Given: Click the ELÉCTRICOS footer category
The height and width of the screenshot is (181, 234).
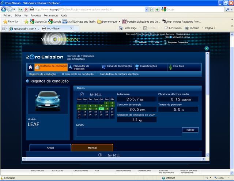Looking at the screenshot, I should tap(37, 170).
